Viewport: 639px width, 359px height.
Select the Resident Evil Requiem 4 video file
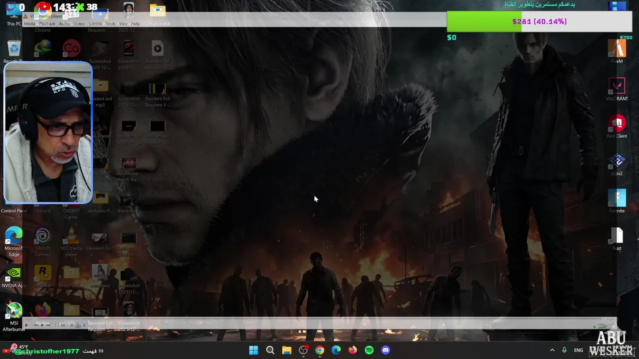coord(157,55)
